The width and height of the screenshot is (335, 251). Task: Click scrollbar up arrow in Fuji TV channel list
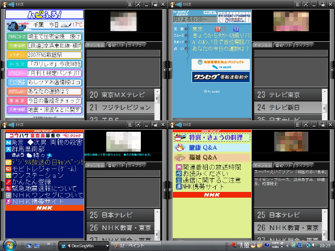pyautogui.click(x=157, y=92)
